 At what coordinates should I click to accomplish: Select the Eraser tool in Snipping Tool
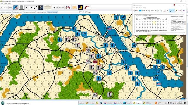[179, 10]
